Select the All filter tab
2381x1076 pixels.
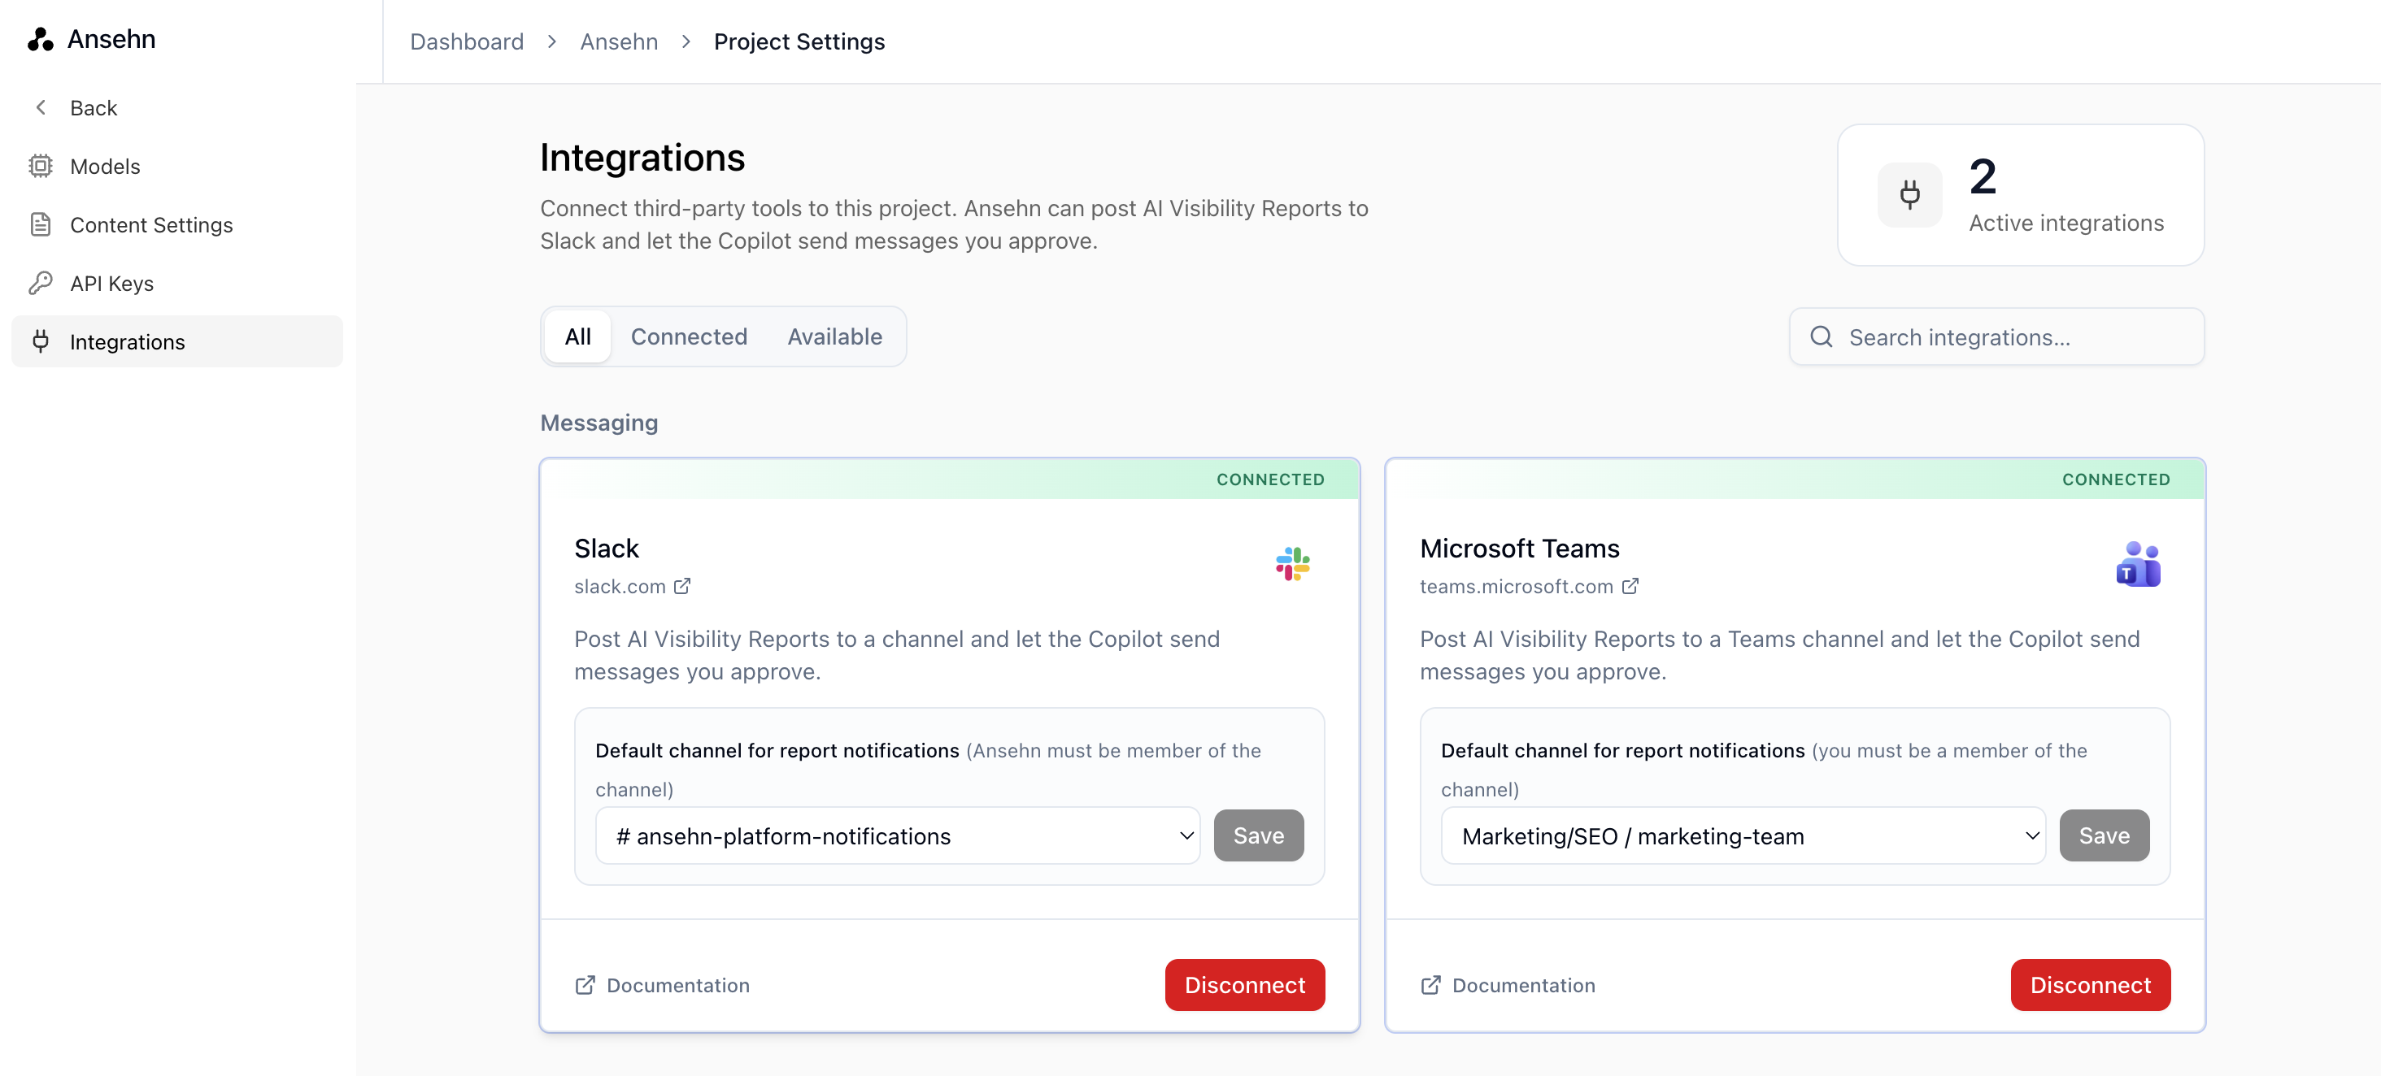point(577,337)
